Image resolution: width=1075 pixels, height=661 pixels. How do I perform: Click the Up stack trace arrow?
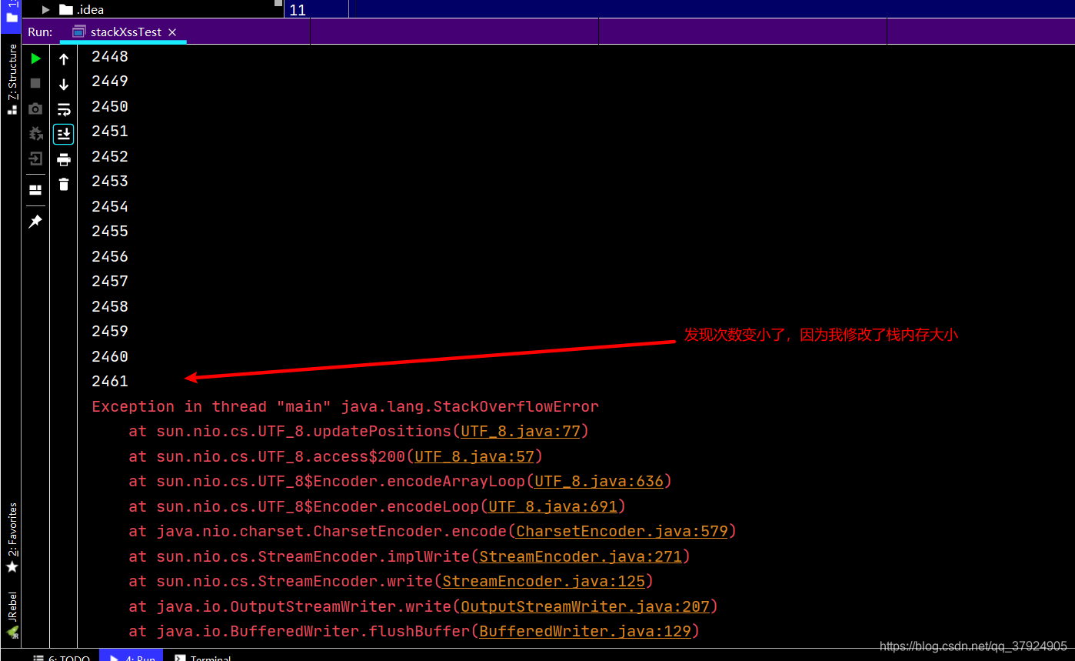[x=64, y=59]
